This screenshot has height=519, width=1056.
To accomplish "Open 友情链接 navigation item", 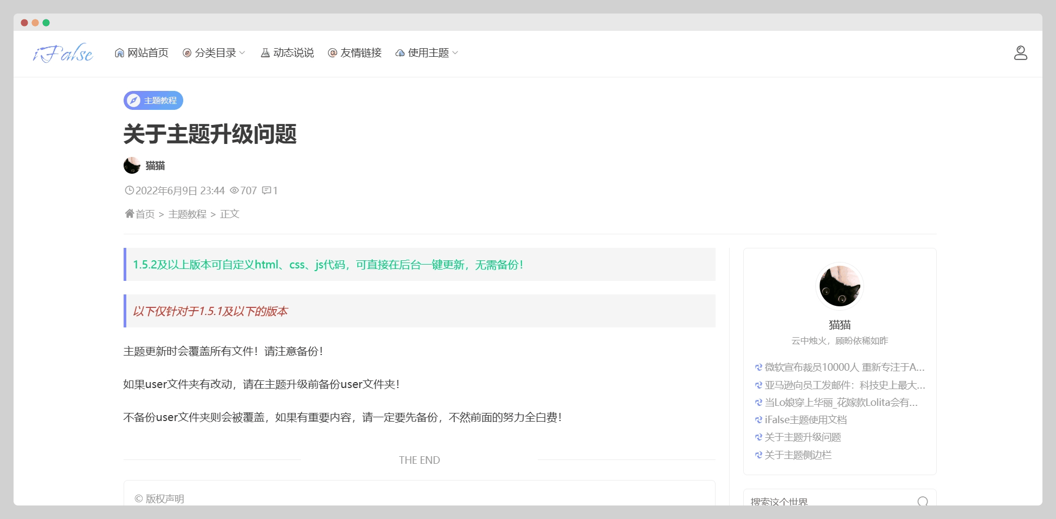I will pos(355,53).
